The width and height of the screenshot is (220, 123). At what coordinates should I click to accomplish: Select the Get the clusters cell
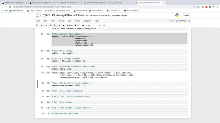coord(119,102)
